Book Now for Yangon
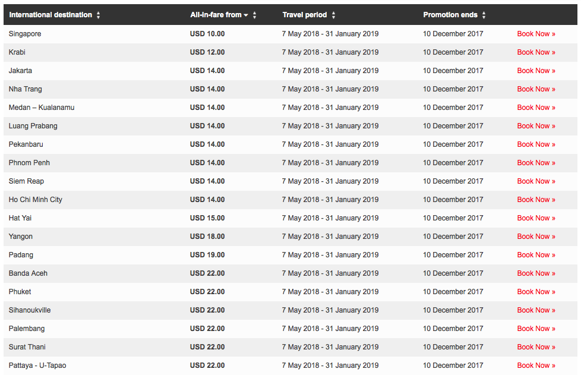The image size is (581, 375). [x=536, y=237]
